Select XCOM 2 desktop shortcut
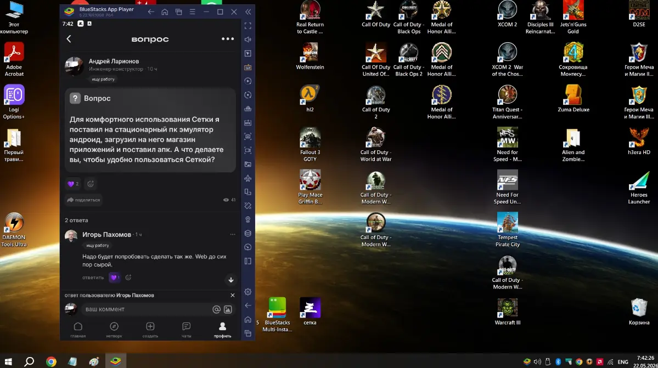 pos(507,14)
